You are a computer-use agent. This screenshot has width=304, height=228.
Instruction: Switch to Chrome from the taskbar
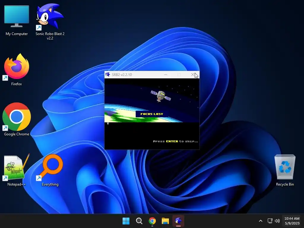click(152, 221)
